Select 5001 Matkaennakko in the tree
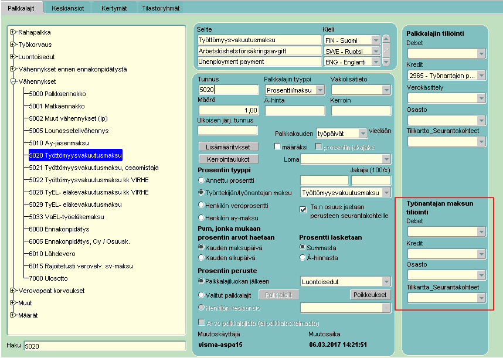Image resolution: width=503 pixels, height=358 pixels. 57,106
